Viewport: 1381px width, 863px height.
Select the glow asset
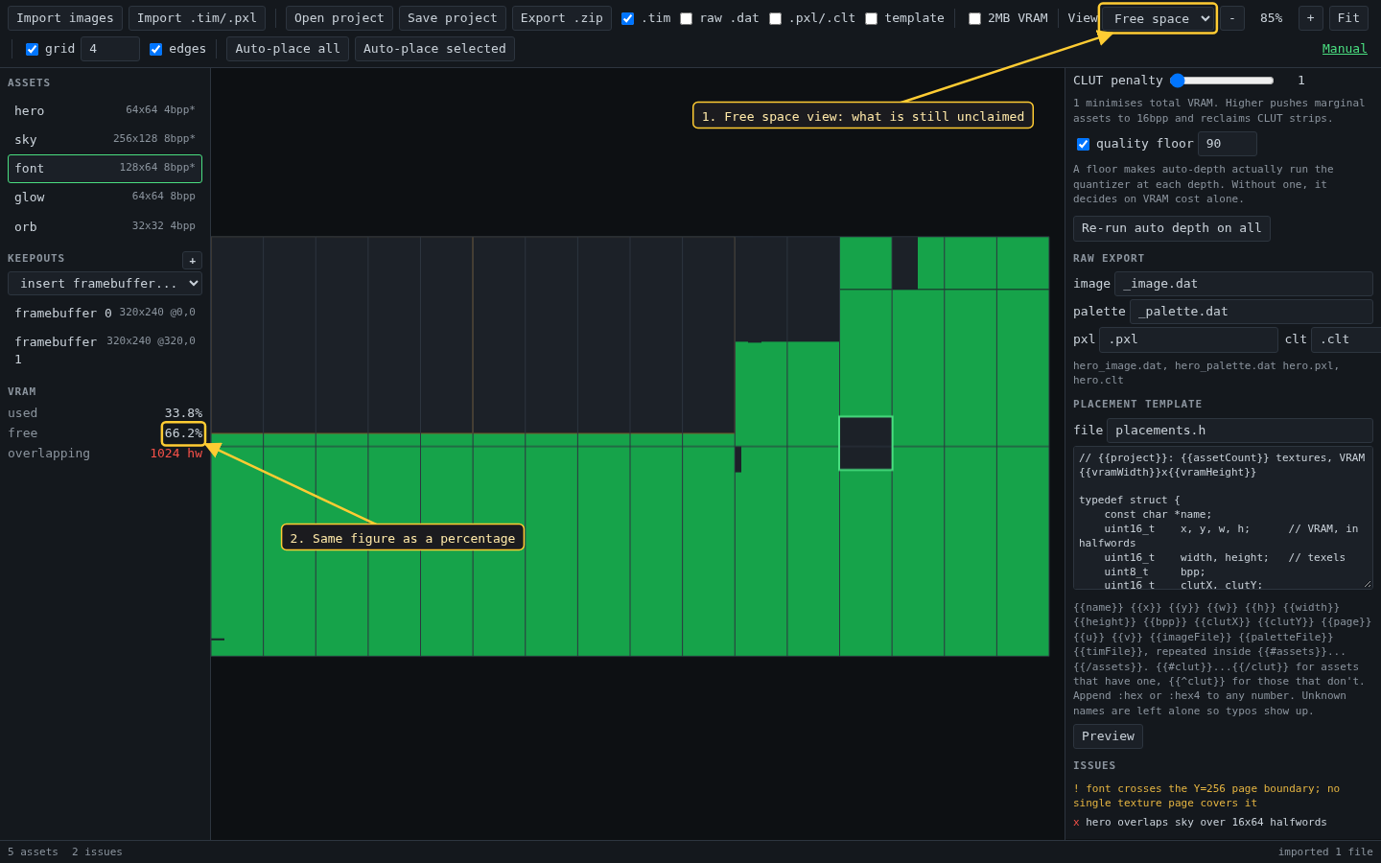[x=105, y=198]
